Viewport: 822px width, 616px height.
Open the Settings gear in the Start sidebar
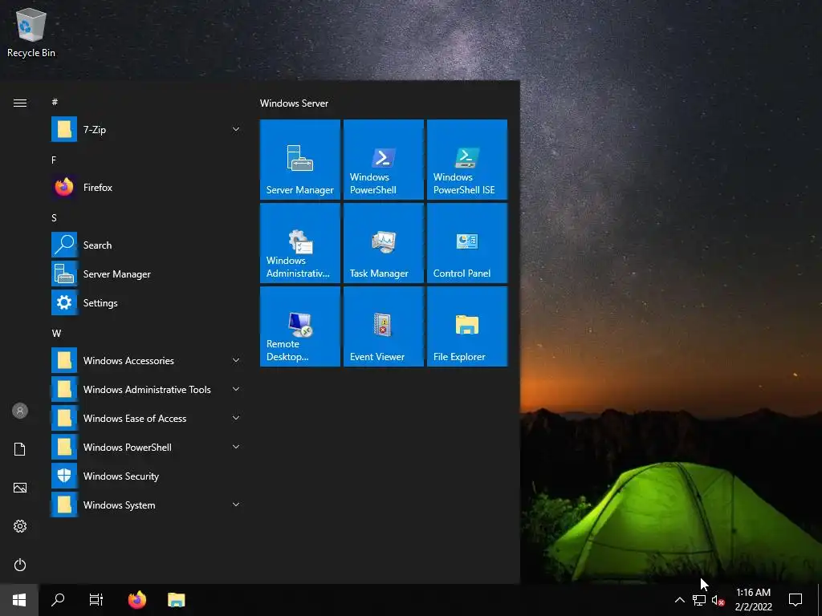point(20,526)
